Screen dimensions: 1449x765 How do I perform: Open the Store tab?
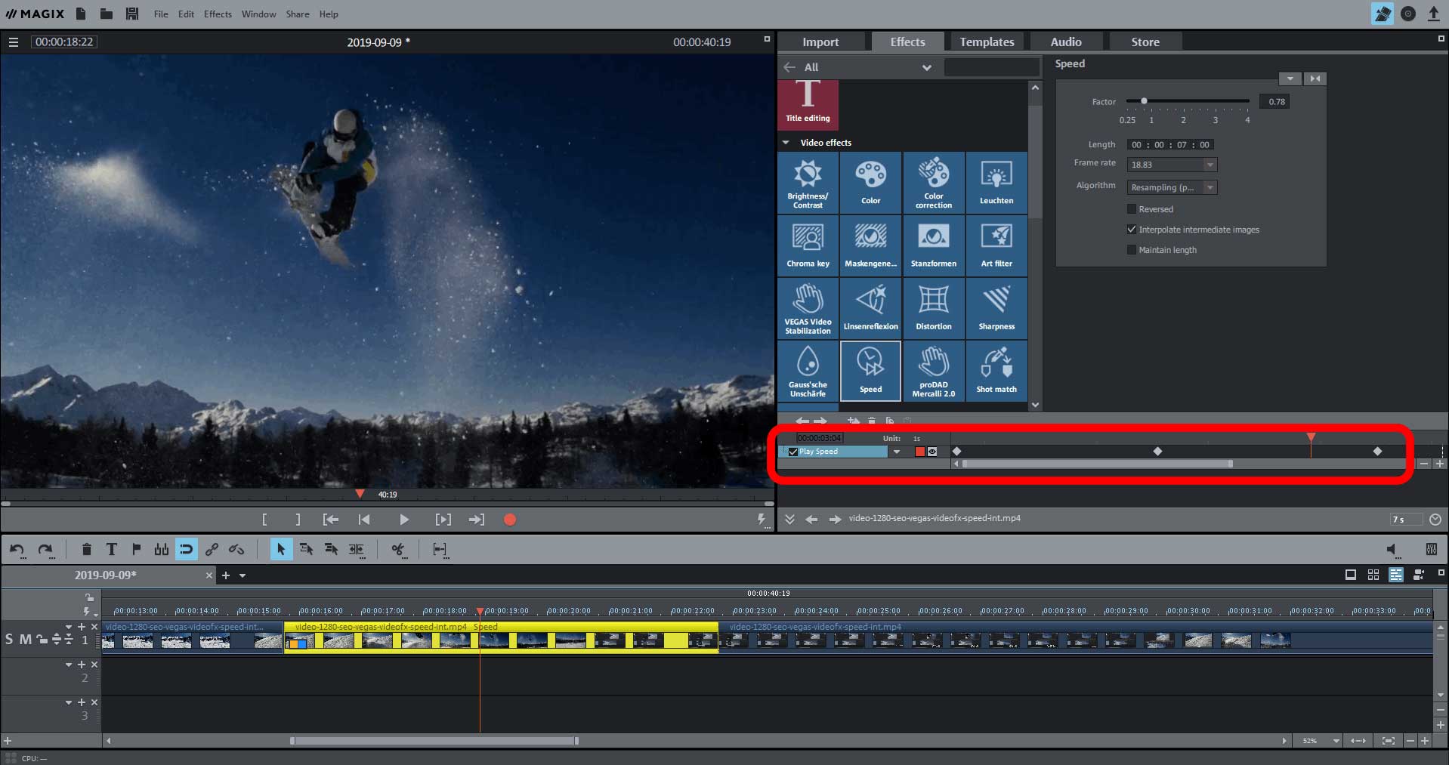click(x=1145, y=42)
